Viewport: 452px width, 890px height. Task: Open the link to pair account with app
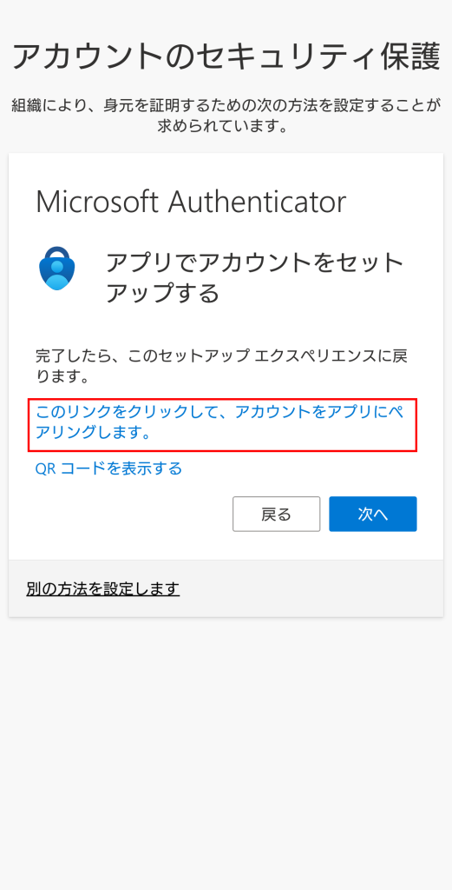tap(219, 422)
